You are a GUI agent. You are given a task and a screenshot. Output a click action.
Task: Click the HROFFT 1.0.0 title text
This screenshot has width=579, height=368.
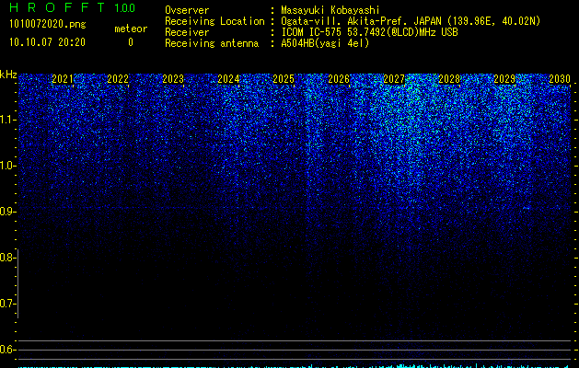pos(72,7)
